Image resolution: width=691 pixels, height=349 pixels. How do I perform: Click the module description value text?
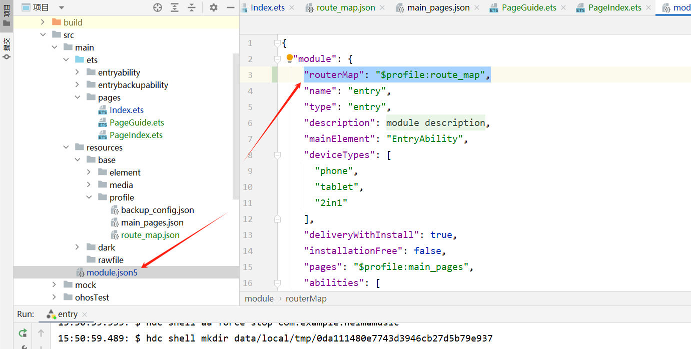[435, 123]
